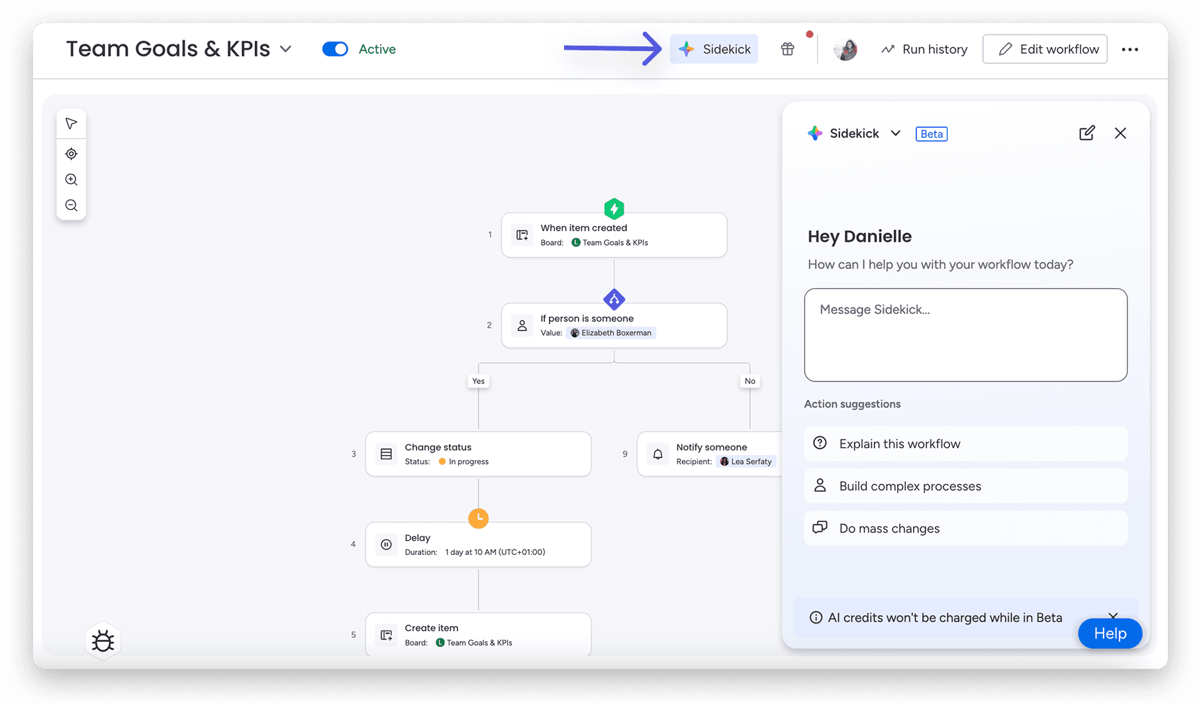The width and height of the screenshot is (1201, 704).
Task: Click the person icon in step 2
Action: (x=522, y=325)
